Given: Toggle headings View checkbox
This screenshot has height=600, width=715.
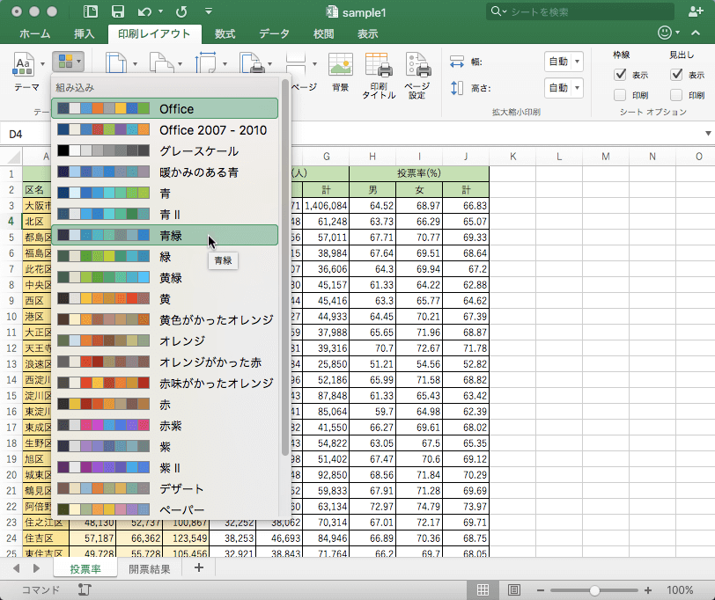Looking at the screenshot, I should 676,74.
